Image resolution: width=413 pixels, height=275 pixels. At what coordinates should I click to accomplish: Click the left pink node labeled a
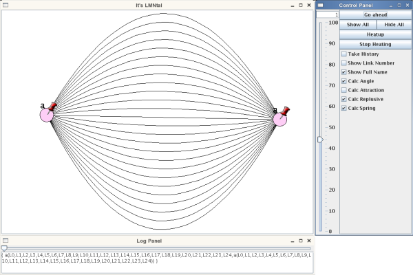(x=46, y=115)
